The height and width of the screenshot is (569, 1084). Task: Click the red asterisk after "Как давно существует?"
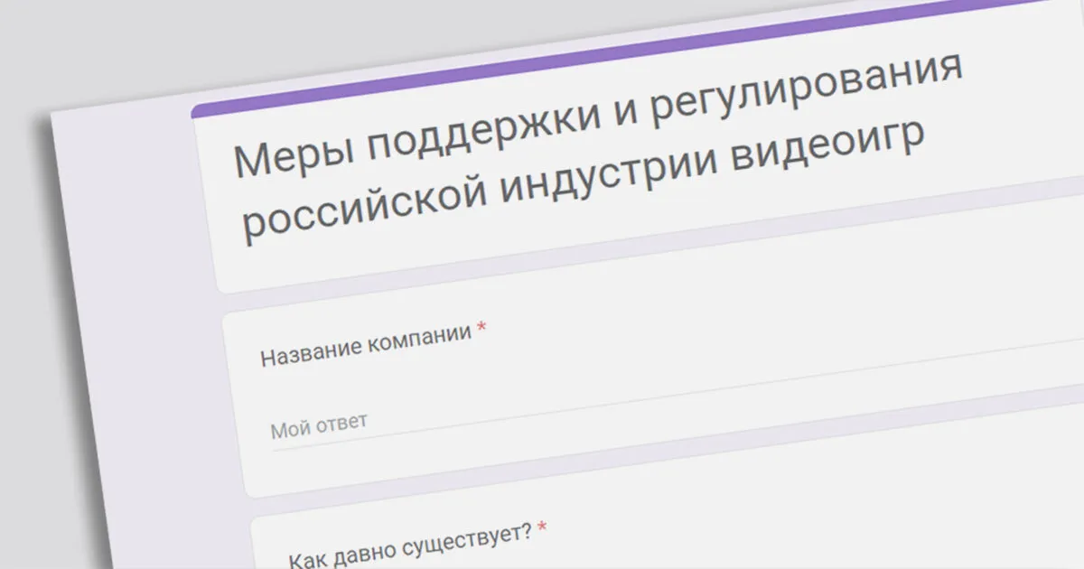click(541, 527)
